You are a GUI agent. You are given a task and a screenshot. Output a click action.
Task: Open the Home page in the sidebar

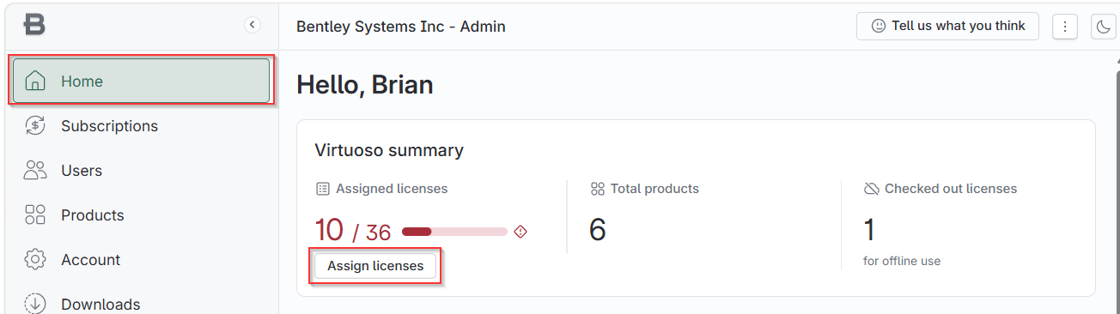[142, 82]
